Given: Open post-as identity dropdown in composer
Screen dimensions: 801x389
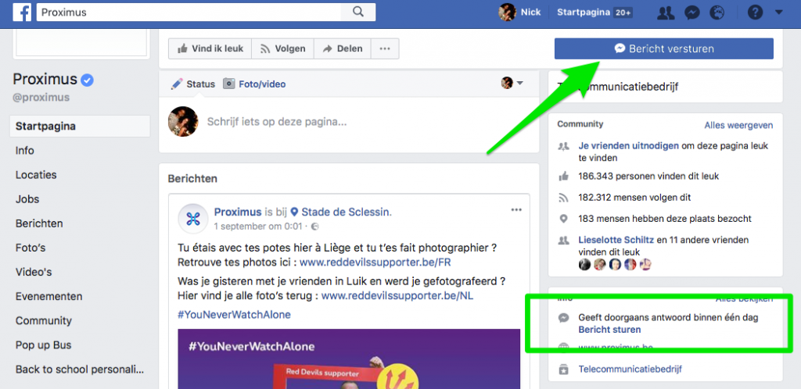Looking at the screenshot, I should [512, 83].
